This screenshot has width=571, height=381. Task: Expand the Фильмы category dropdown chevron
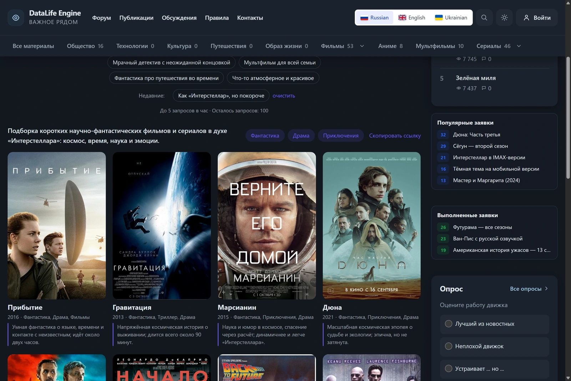point(362,46)
